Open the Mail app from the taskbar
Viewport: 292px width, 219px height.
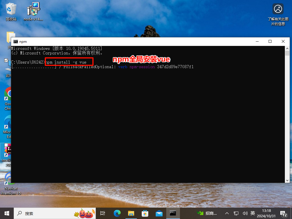point(159,213)
